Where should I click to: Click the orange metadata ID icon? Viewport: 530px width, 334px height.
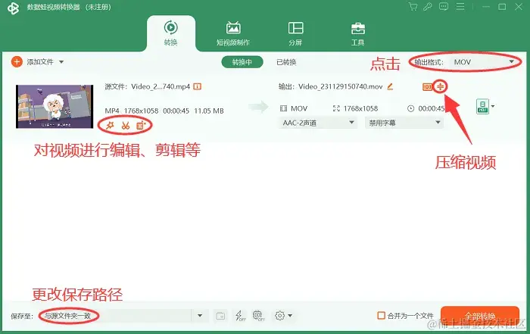[x=427, y=87]
